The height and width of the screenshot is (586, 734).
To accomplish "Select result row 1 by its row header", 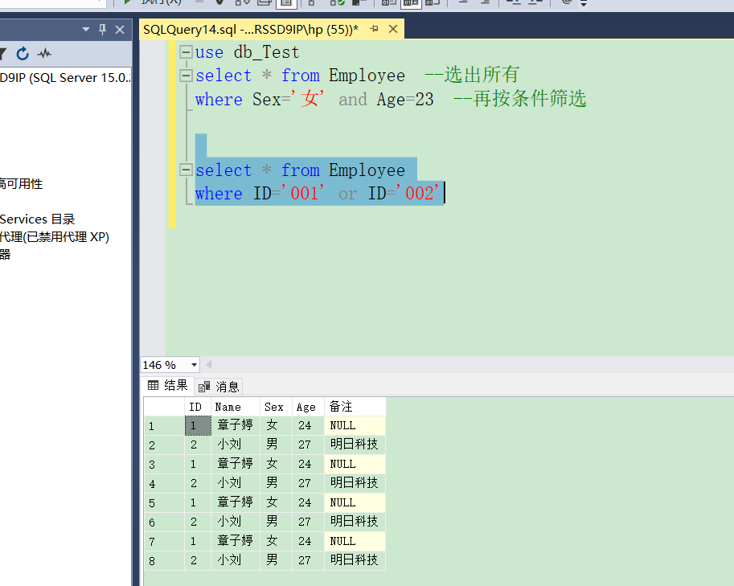I will [164, 426].
